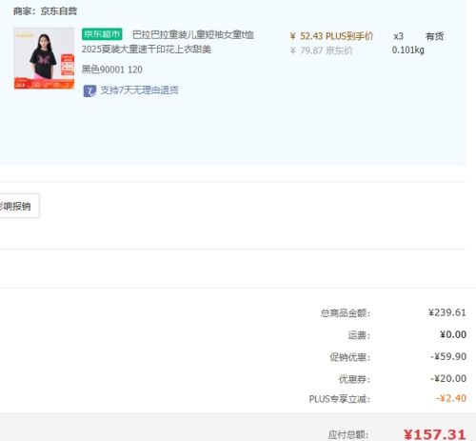The image size is (476, 441).
Task: Click the 支持7天无理由退货 link
Action: tap(139, 90)
